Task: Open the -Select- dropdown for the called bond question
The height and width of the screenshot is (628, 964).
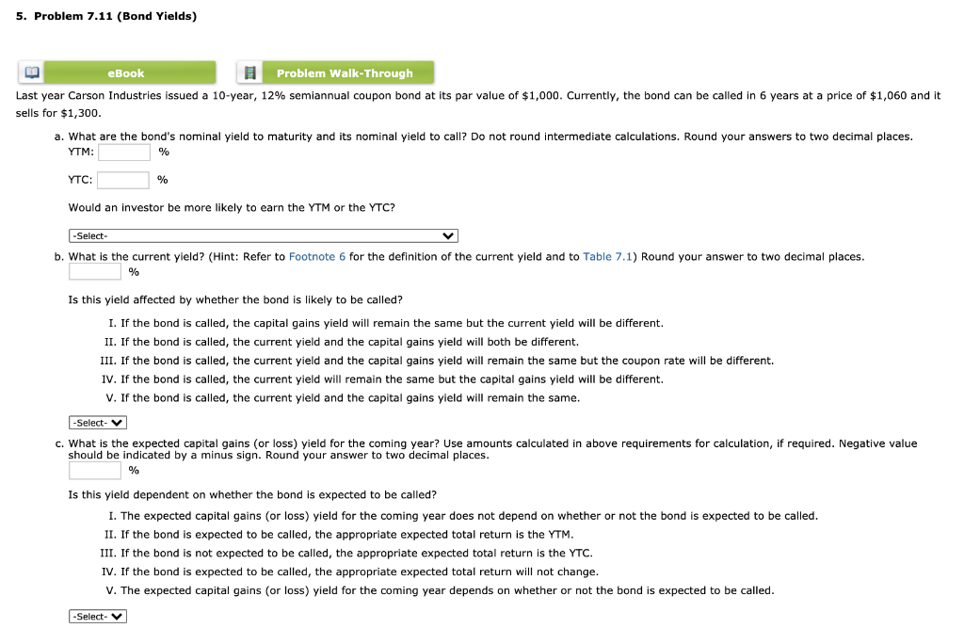Action: (x=97, y=616)
